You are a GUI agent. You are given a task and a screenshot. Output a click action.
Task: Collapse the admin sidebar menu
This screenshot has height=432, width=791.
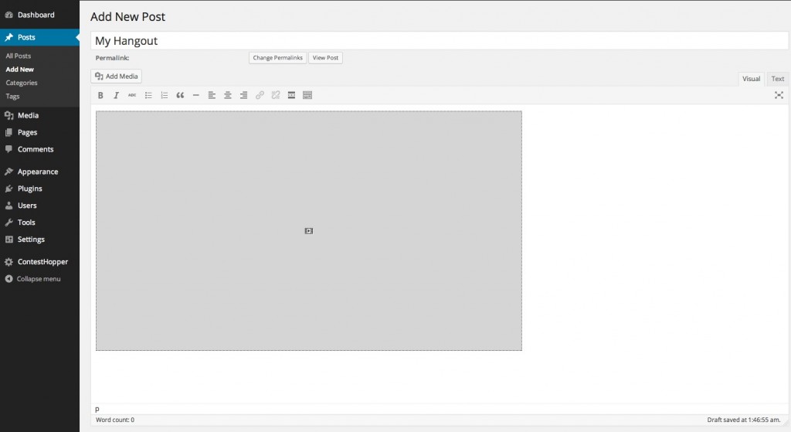click(38, 279)
